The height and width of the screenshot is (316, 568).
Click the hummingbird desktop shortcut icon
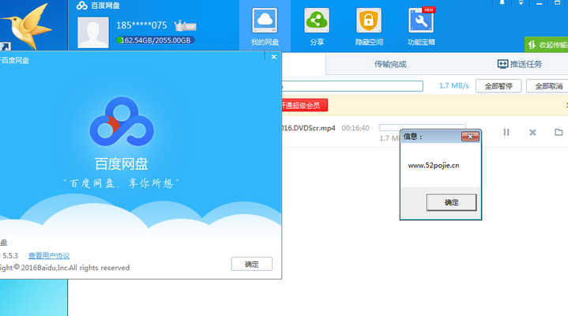27,26
